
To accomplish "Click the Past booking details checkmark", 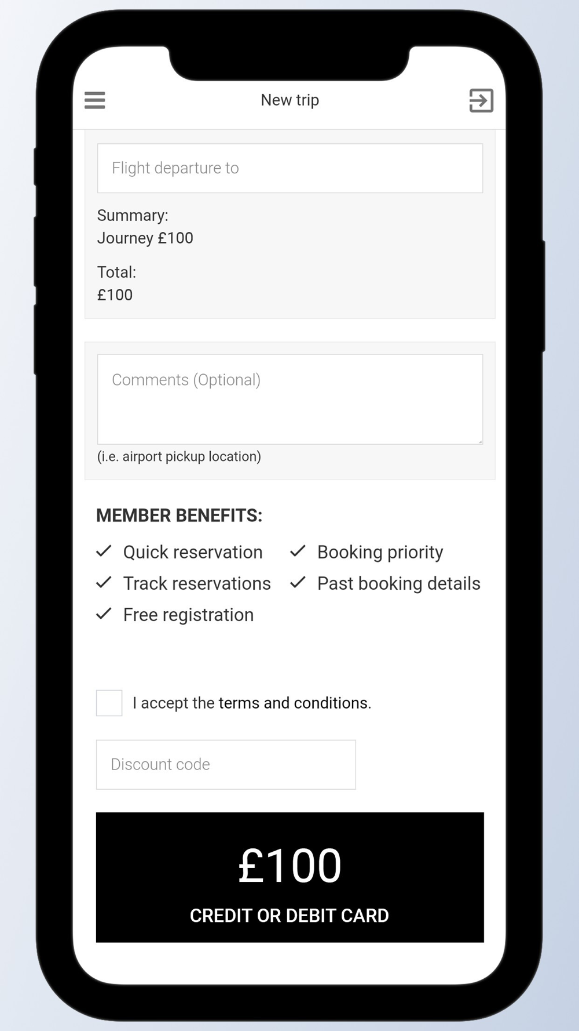I will point(298,583).
